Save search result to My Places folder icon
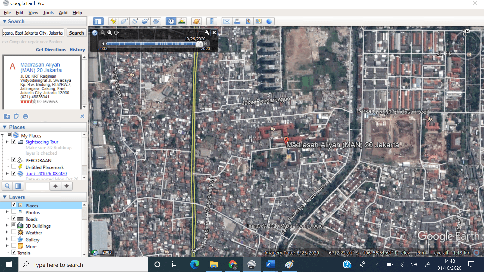The image size is (484, 272). point(7,116)
